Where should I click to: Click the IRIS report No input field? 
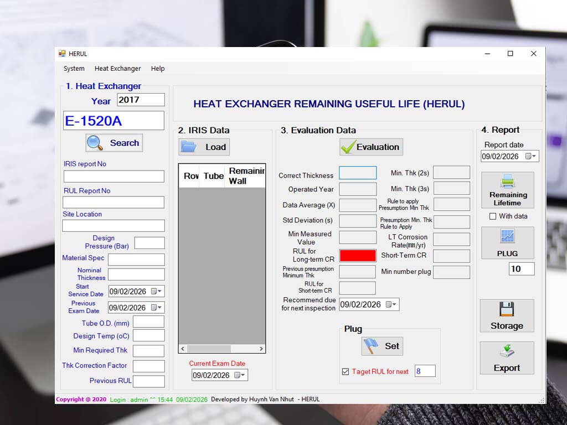click(x=114, y=177)
